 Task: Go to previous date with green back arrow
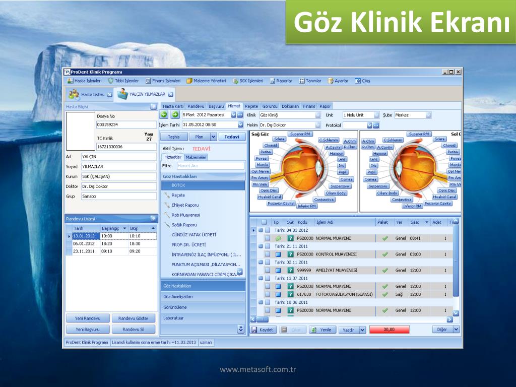click(x=164, y=115)
